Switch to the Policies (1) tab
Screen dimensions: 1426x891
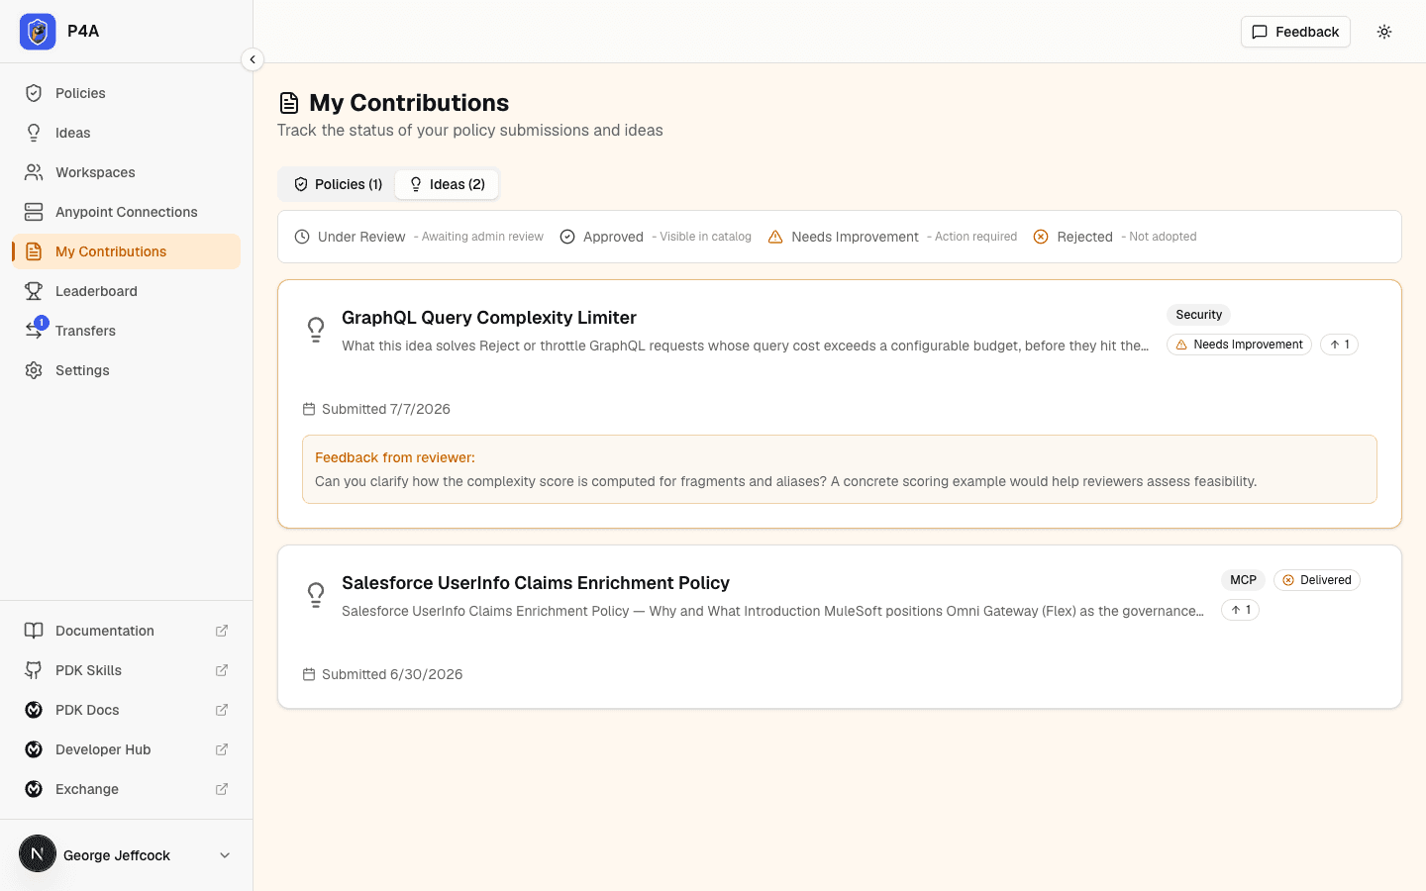tap(338, 184)
